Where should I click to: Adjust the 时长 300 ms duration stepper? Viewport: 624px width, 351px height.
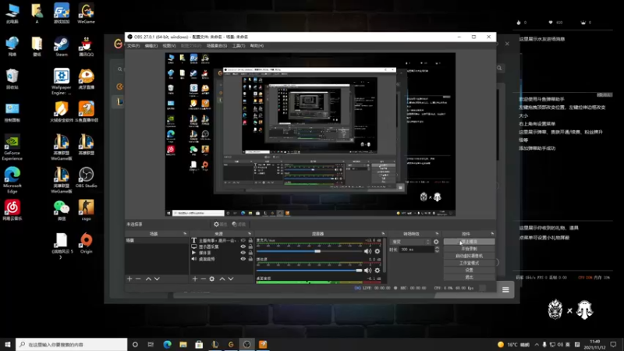point(437,250)
